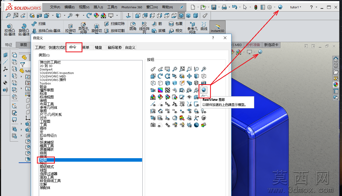Open the dropdown arrow next to Undo
Viewport: 342px width, 196px height.
[x=240, y=7]
